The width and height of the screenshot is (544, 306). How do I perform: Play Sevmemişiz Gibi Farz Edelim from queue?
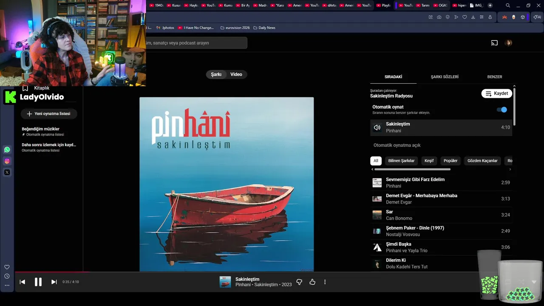tap(441, 183)
